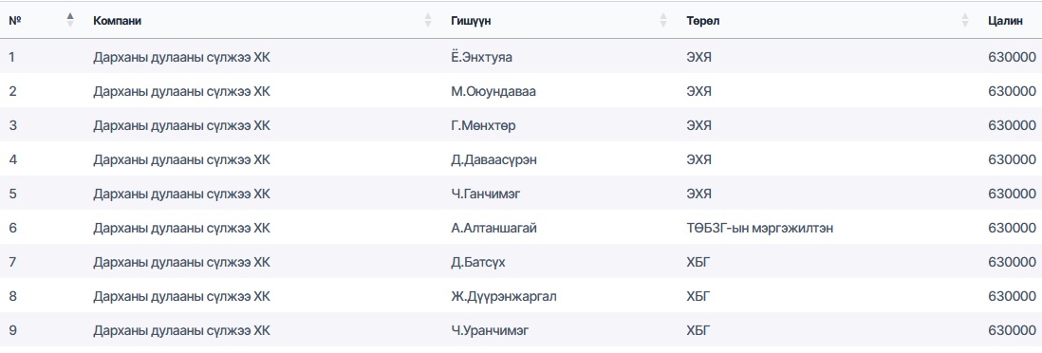Click the Төрөл column header

[703, 21]
